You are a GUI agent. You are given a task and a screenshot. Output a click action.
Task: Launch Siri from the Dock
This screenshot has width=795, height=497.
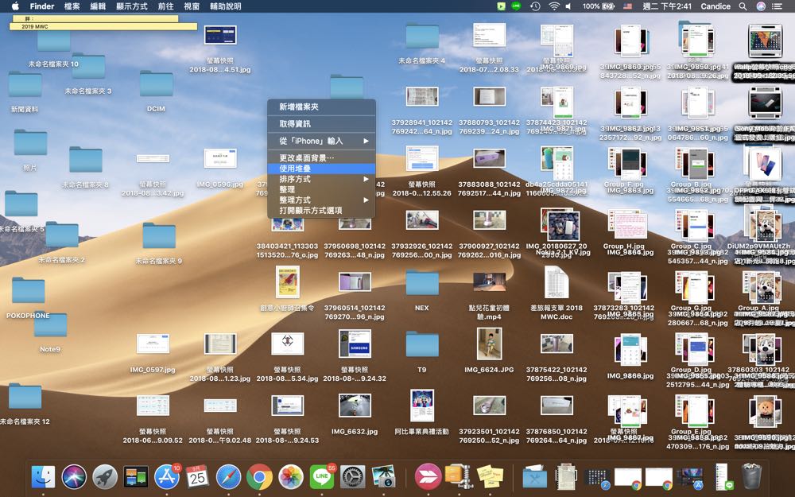pos(74,476)
